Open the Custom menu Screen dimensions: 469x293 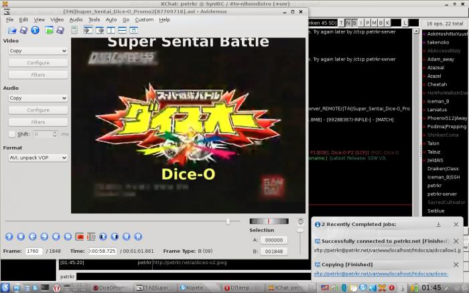pyautogui.click(x=144, y=19)
